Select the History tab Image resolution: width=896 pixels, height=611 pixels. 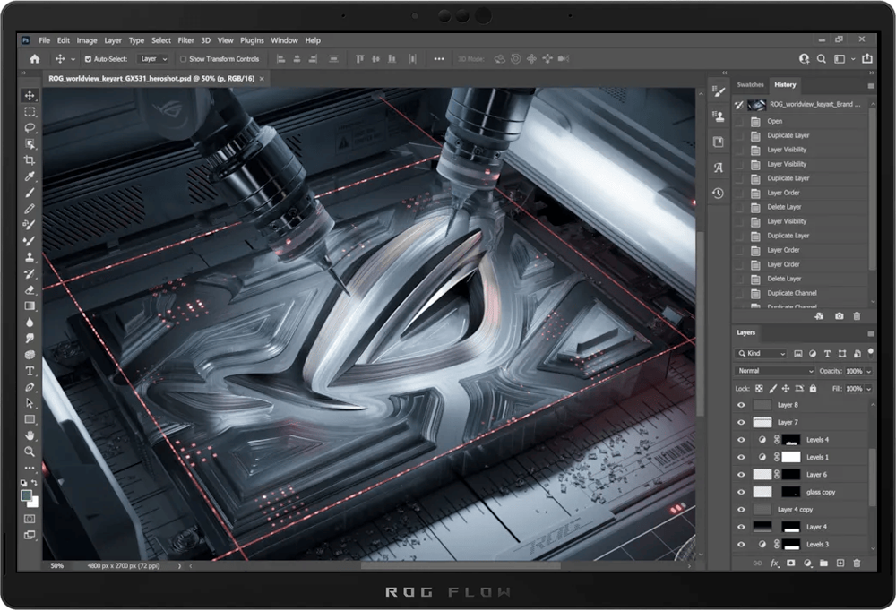tap(785, 84)
